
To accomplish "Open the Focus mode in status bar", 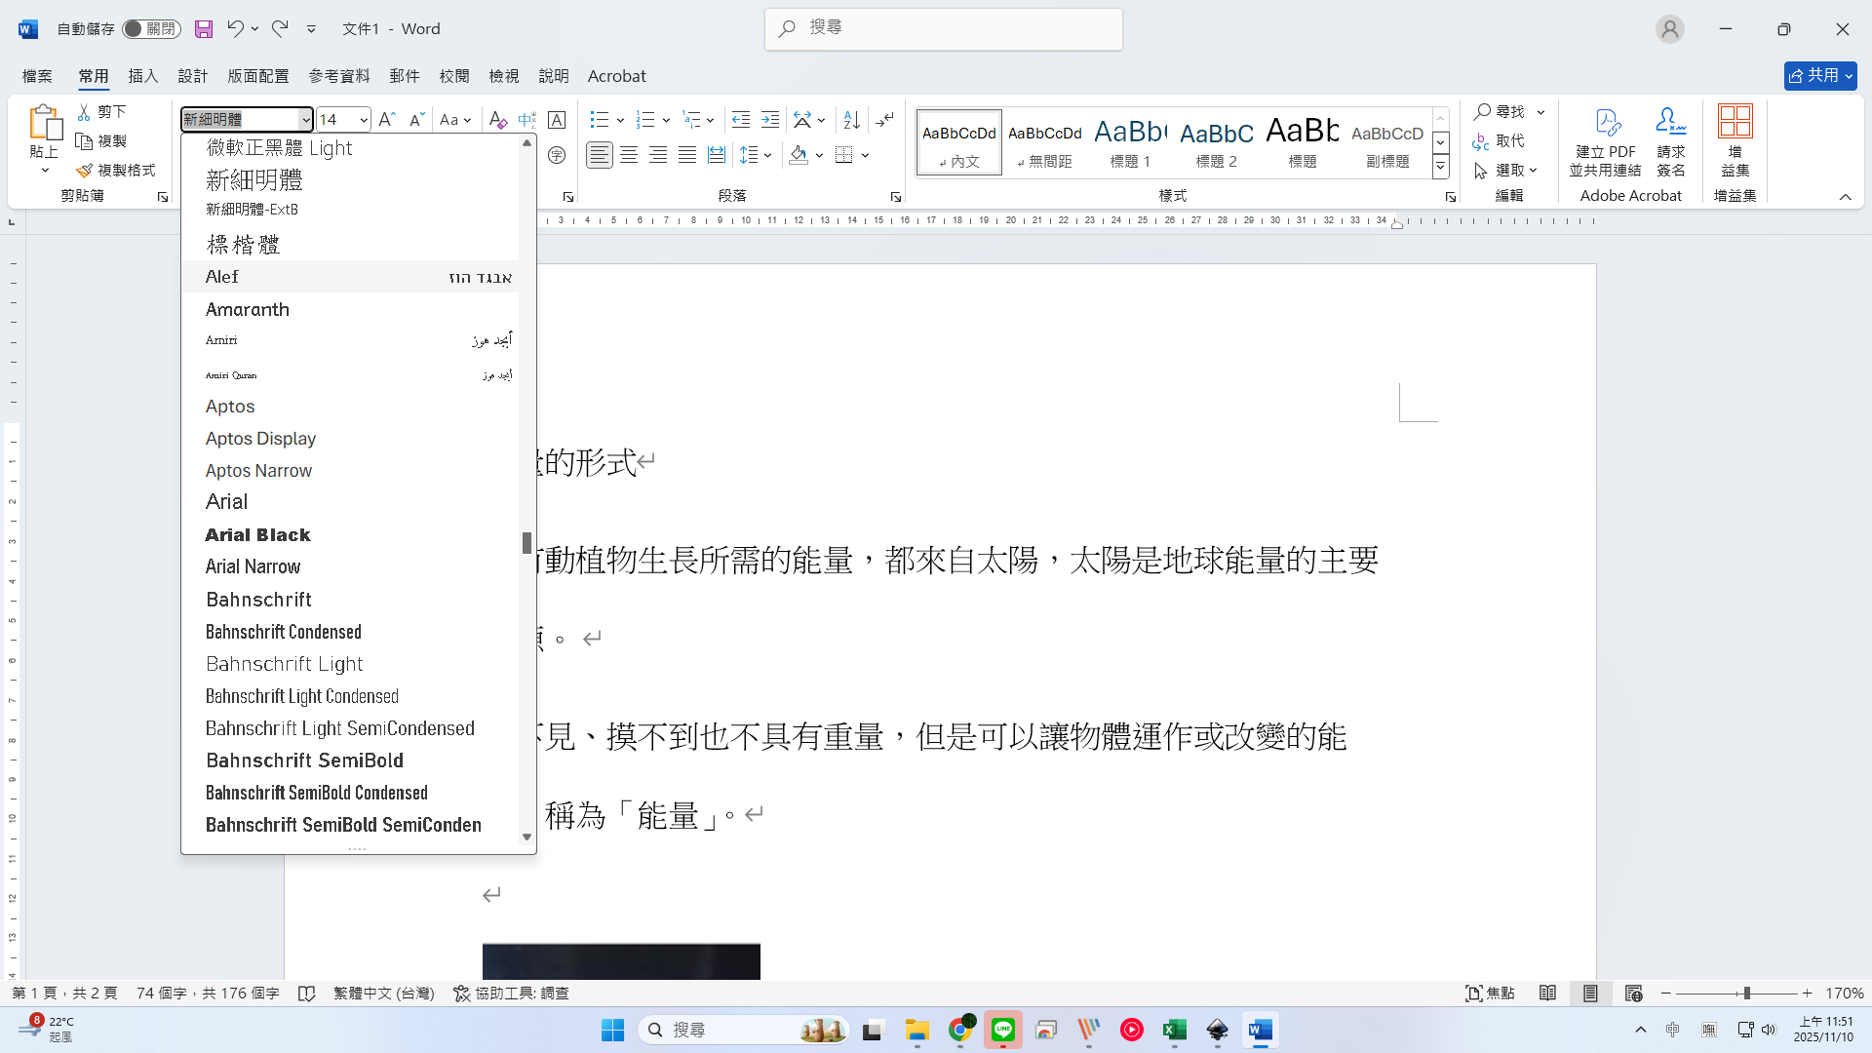I will point(1491,993).
